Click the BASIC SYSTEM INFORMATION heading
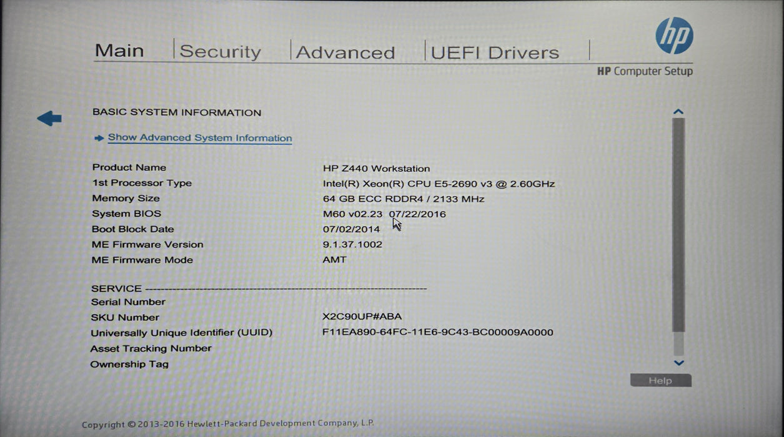The image size is (784, 437). (177, 113)
